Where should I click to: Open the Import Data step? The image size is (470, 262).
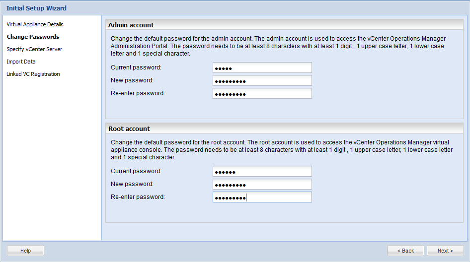[21, 62]
